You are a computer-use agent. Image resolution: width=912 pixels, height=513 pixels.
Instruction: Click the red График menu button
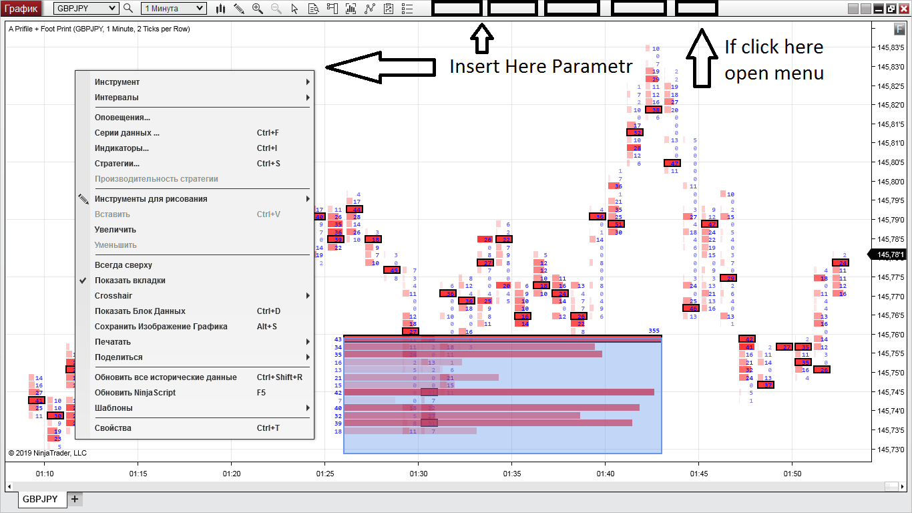coord(21,9)
